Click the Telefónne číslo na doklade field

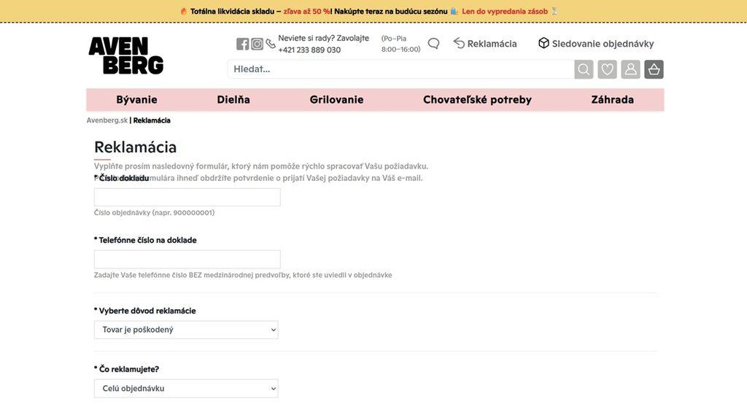coord(187,259)
